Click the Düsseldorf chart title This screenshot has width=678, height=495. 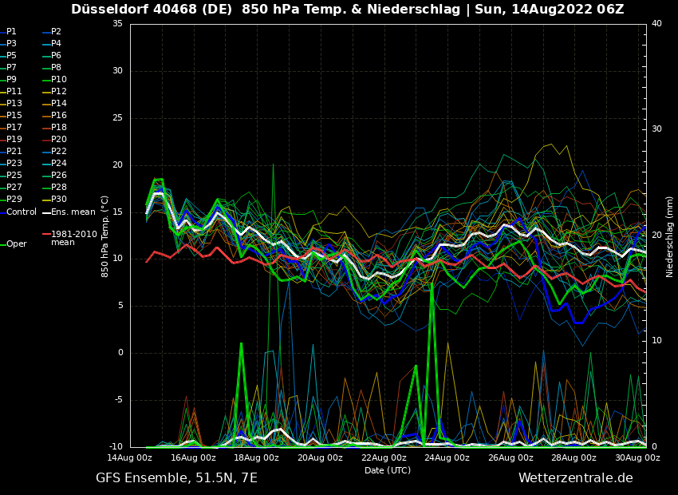[347, 10]
